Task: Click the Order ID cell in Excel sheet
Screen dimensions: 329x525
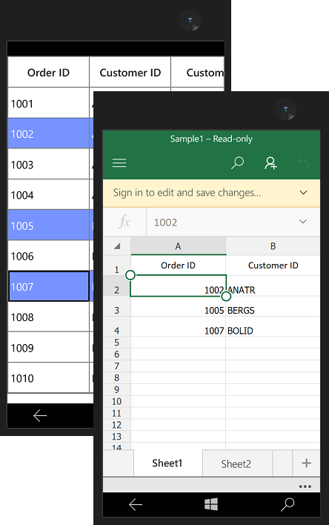Action: click(x=178, y=265)
